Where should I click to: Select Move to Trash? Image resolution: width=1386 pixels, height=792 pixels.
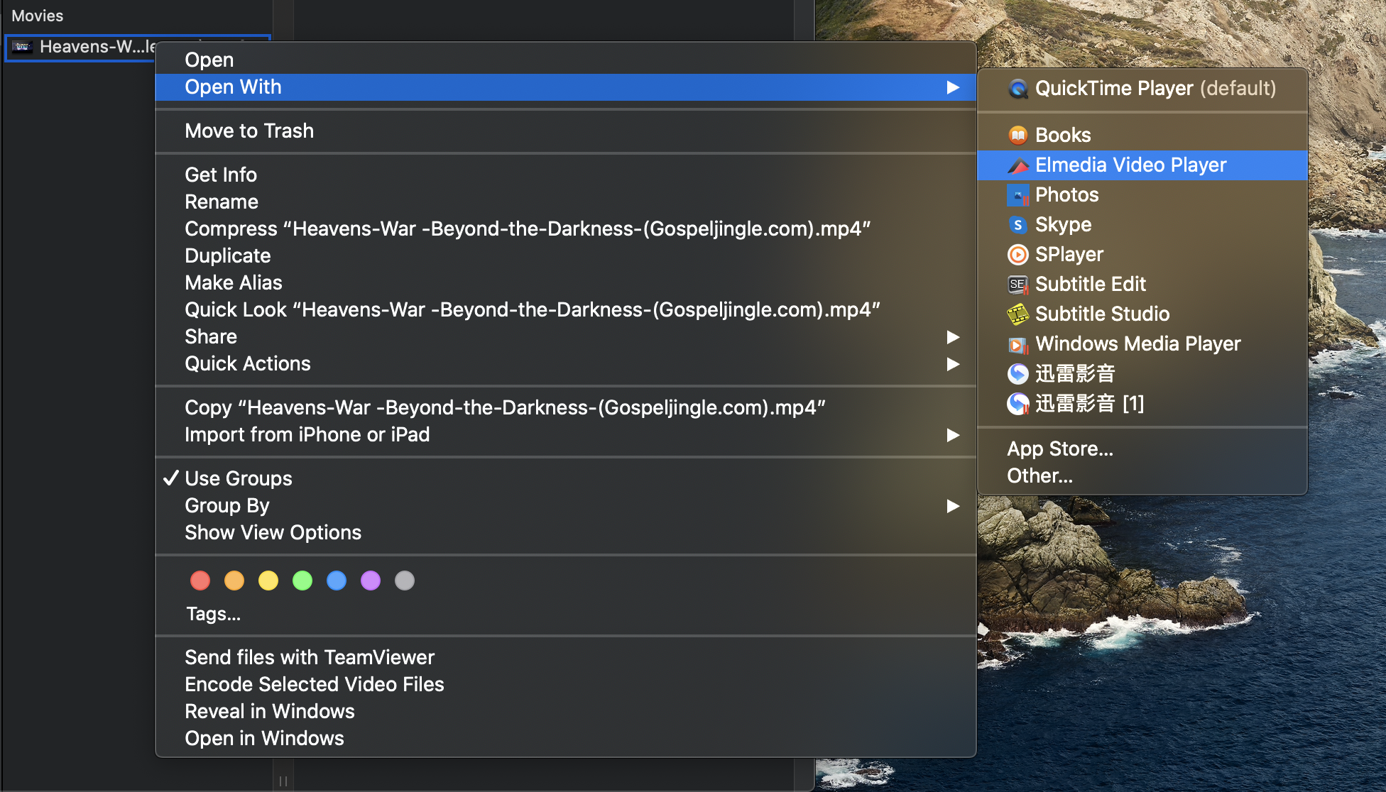565,131
